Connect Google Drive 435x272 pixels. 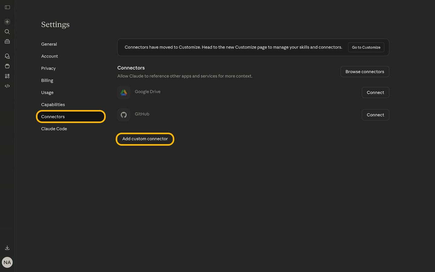pyautogui.click(x=375, y=92)
